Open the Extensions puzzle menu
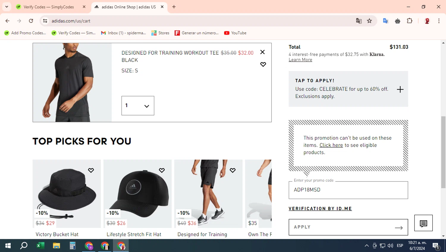This screenshot has width=446, height=252. coord(409,21)
